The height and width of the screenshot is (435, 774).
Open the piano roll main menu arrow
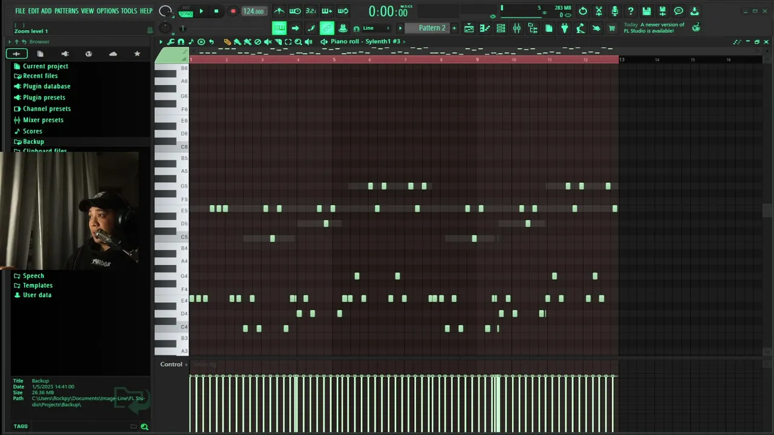click(x=161, y=42)
